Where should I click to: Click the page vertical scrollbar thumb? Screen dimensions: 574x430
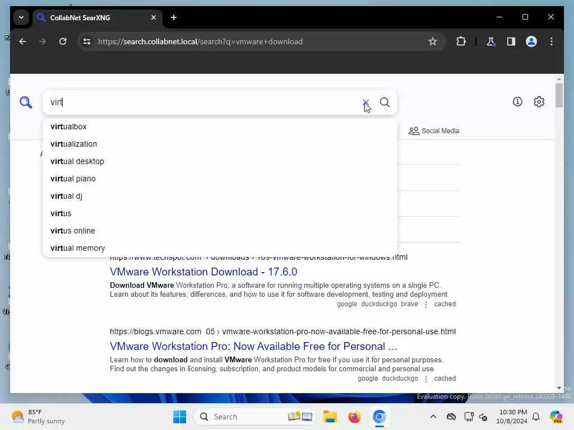point(559,95)
